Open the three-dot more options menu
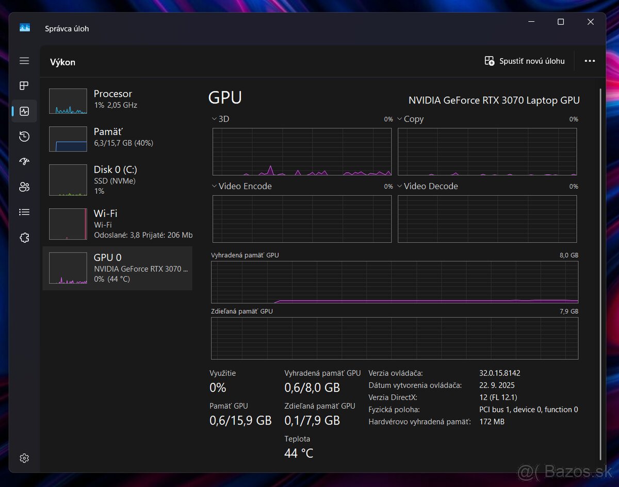Viewport: 619px width, 487px height. coord(590,61)
